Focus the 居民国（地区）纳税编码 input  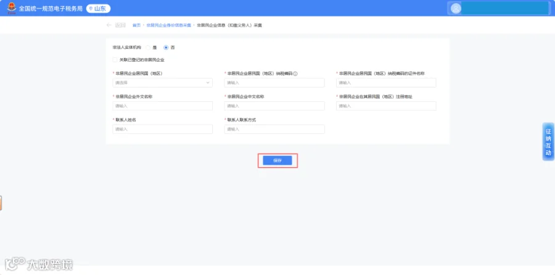pyautogui.click(x=274, y=83)
